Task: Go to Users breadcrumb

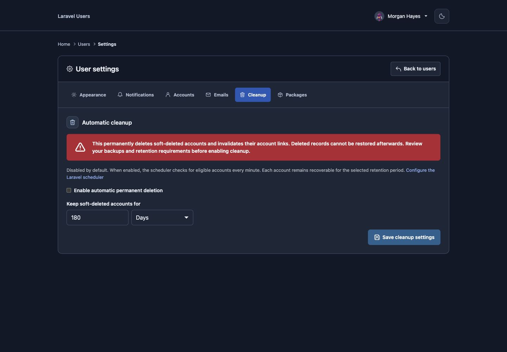Action: pyautogui.click(x=84, y=44)
